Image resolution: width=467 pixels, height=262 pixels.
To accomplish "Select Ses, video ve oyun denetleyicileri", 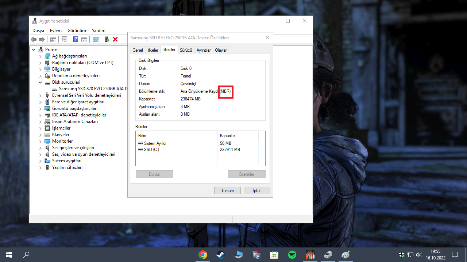I will [x=84, y=154].
